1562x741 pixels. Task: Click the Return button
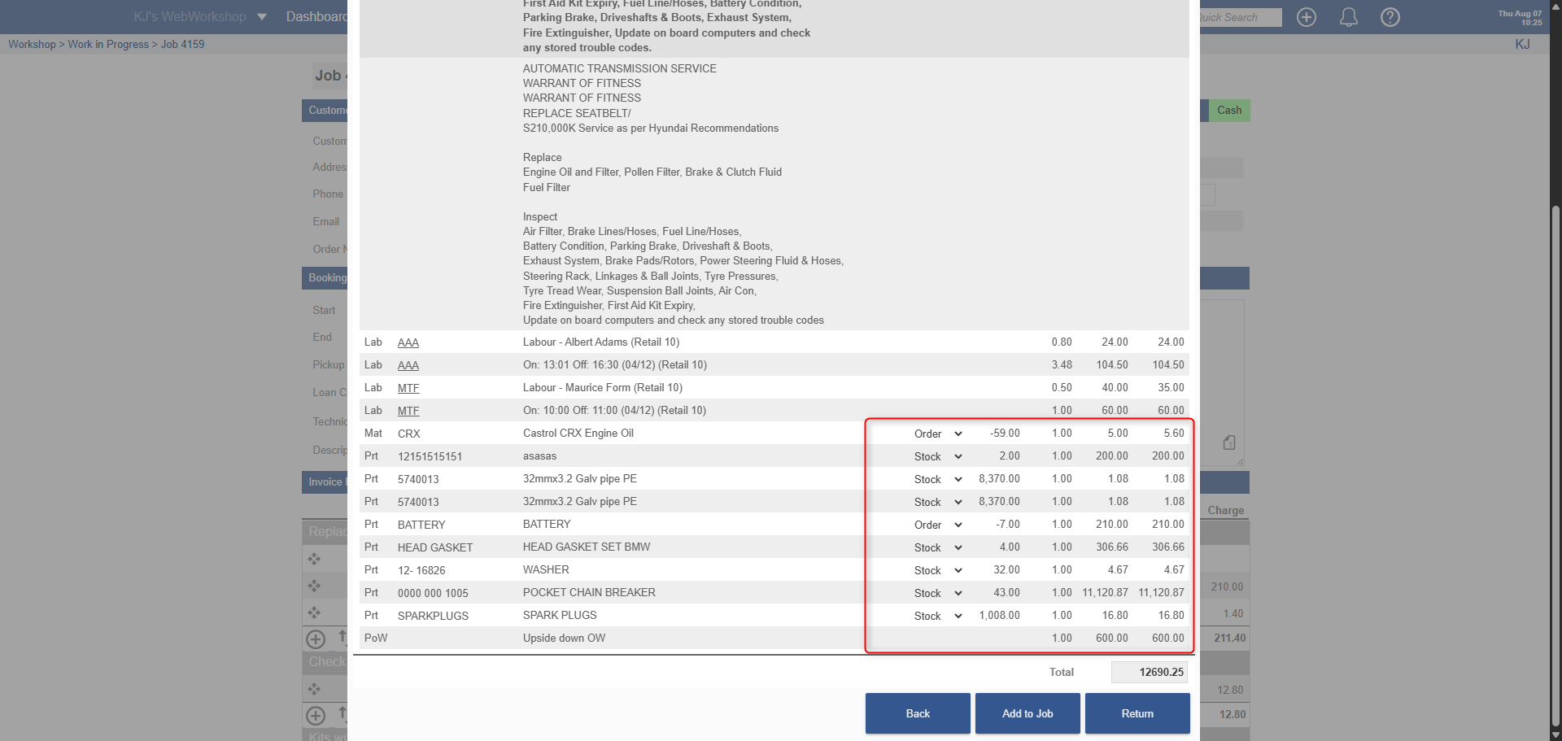(x=1137, y=713)
